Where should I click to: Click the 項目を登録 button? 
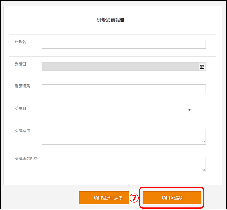coord(172,198)
